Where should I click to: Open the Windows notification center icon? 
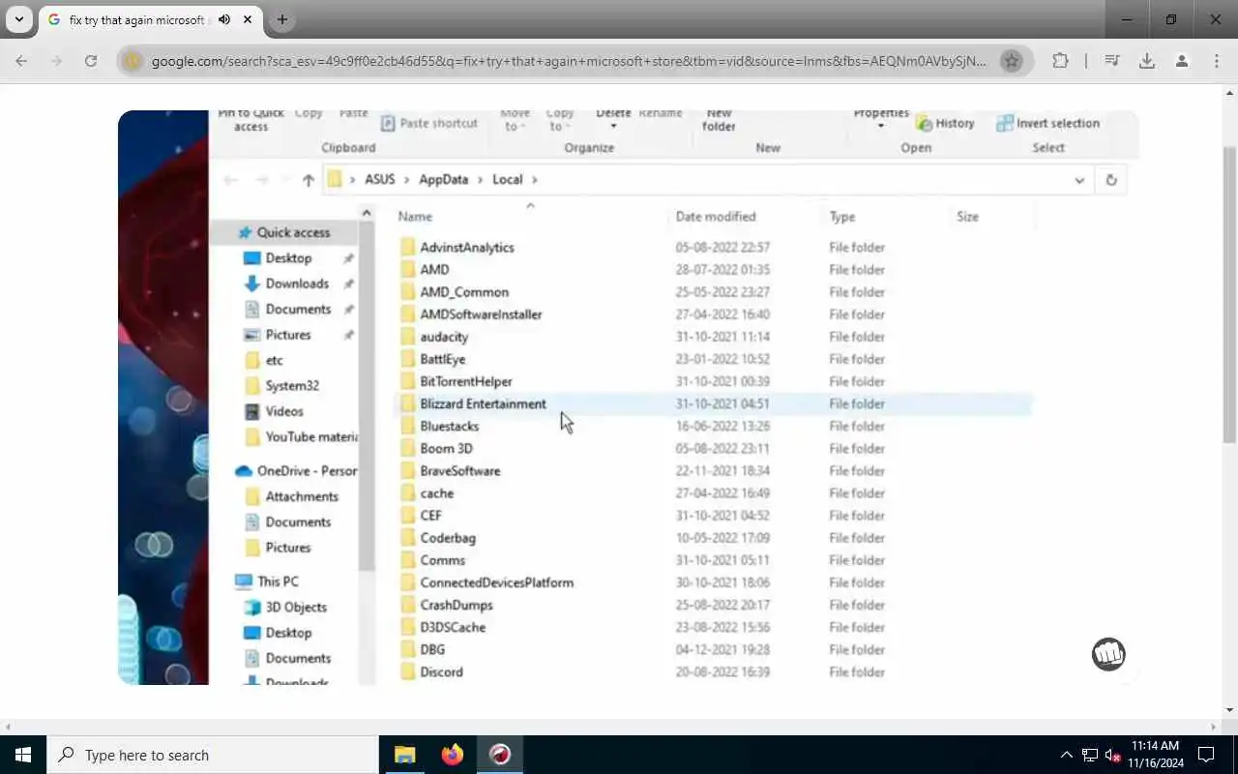tap(1206, 755)
